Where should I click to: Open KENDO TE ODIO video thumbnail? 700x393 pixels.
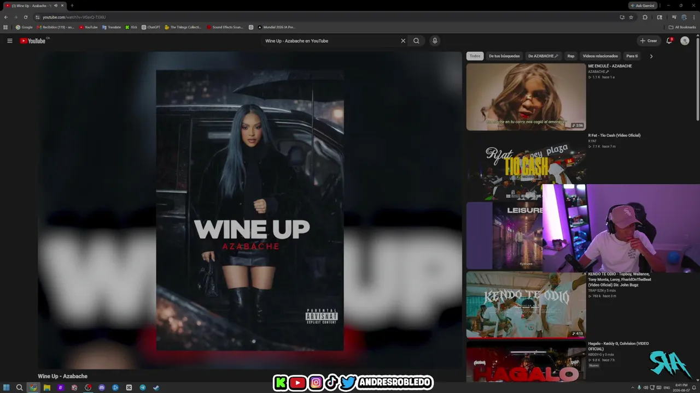(x=526, y=305)
